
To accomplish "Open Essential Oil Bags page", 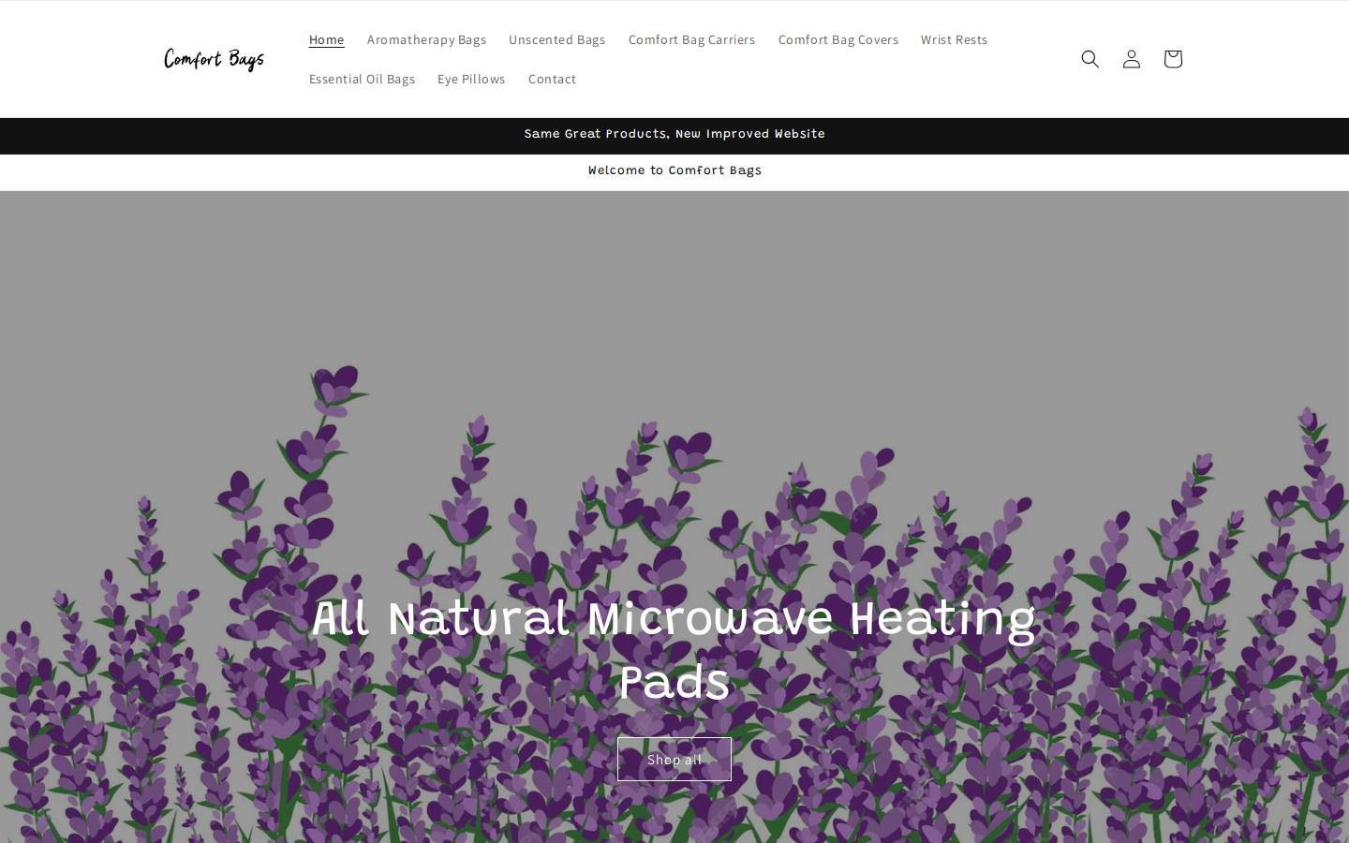I will (x=362, y=79).
